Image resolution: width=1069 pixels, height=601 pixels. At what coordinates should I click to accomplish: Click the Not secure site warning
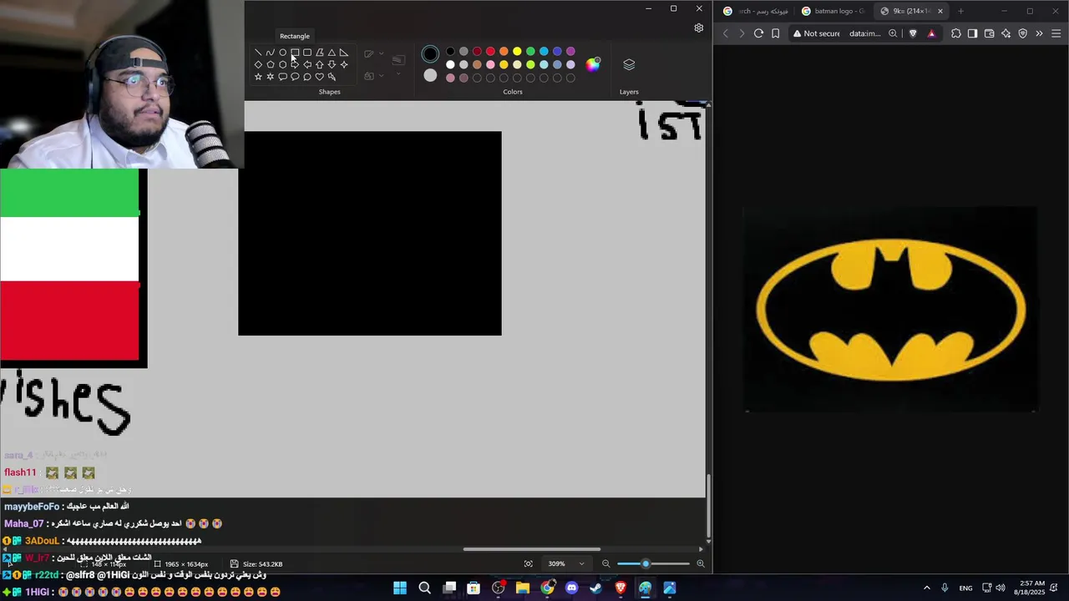[x=817, y=33]
